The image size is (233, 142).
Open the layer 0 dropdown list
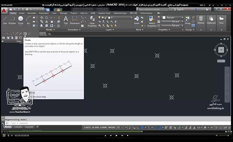coord(115,17)
